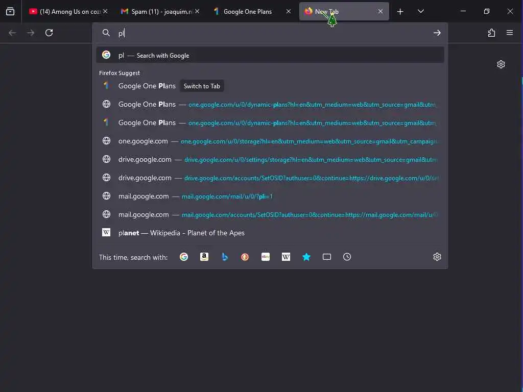Search this time with Amazon icon
The height and width of the screenshot is (392, 523).
pyautogui.click(x=204, y=257)
